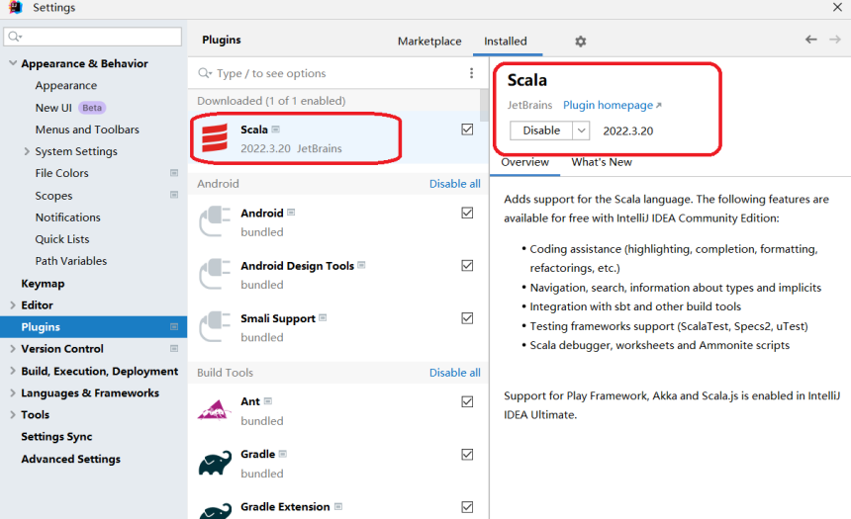Screen dimensions: 851x519
Task: Click the Gradle elephant icon
Action: click(x=215, y=463)
